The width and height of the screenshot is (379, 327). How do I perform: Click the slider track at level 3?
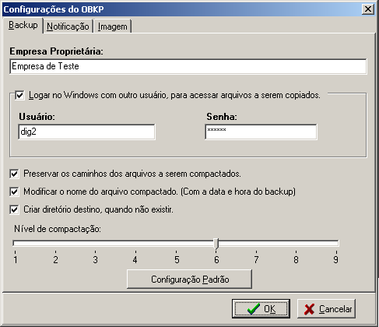(95, 243)
